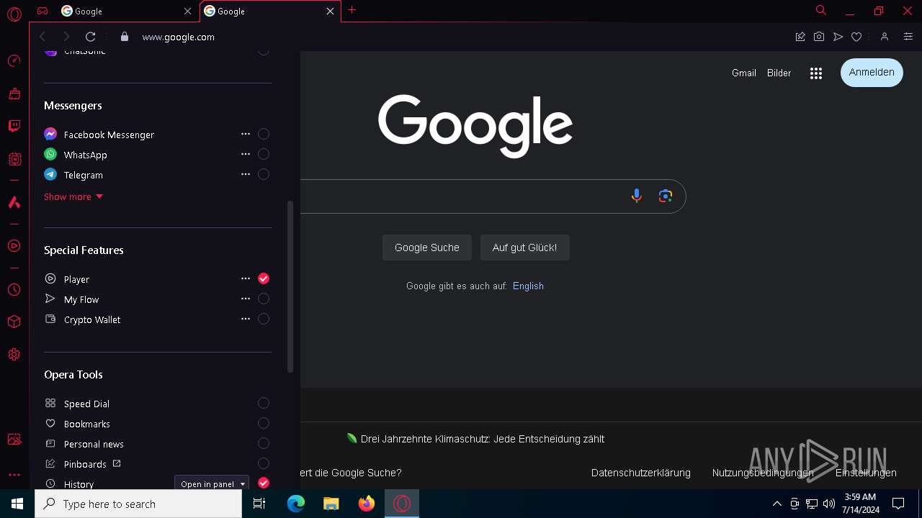
Task: Open profile account icon in toolbar
Action: 885,37
